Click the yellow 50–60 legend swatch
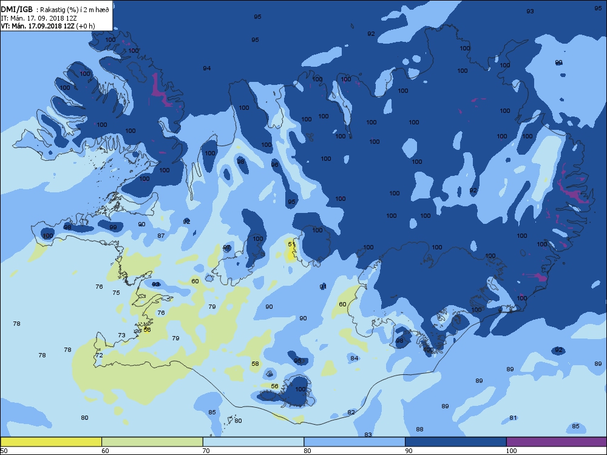This screenshot has width=607, height=455. pos(51,442)
